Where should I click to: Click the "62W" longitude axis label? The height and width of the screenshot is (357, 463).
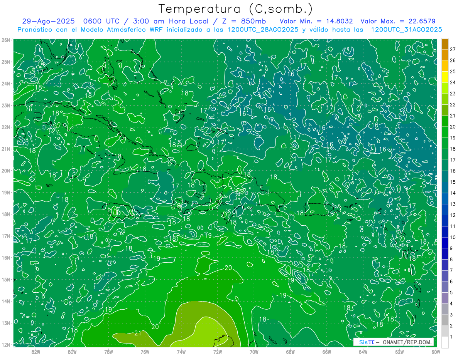tap(399, 352)
